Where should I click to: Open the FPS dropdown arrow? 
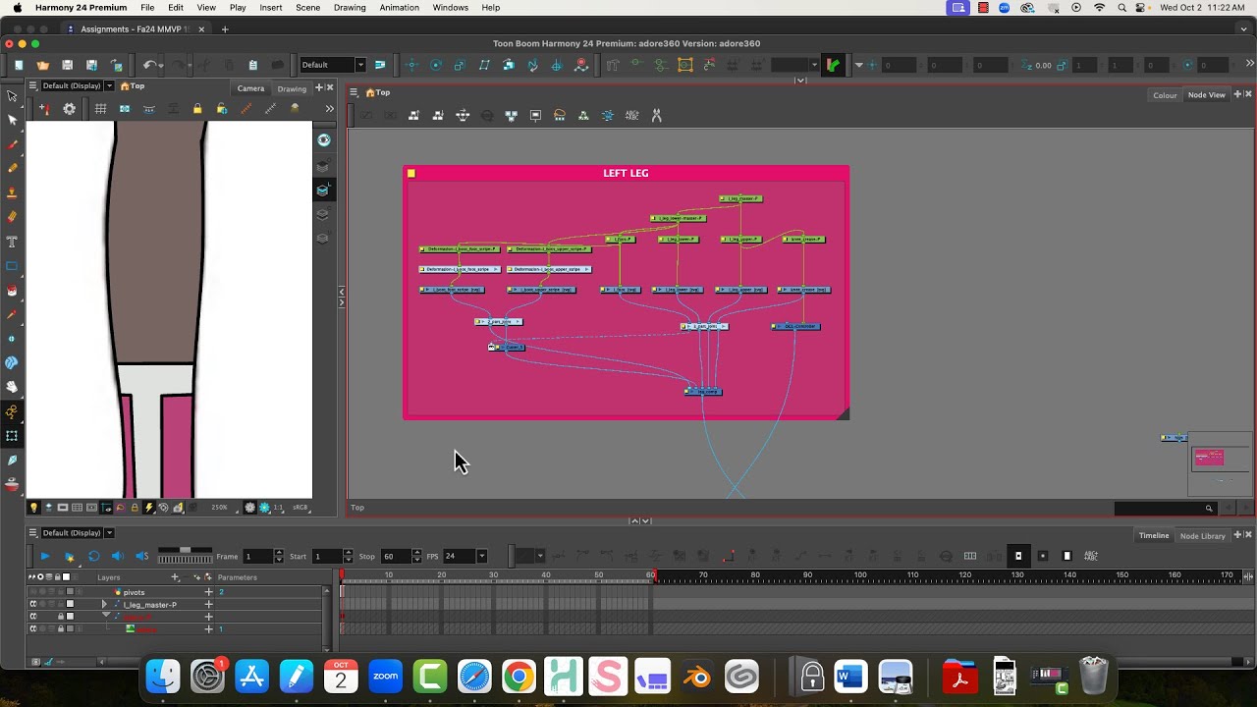point(481,556)
